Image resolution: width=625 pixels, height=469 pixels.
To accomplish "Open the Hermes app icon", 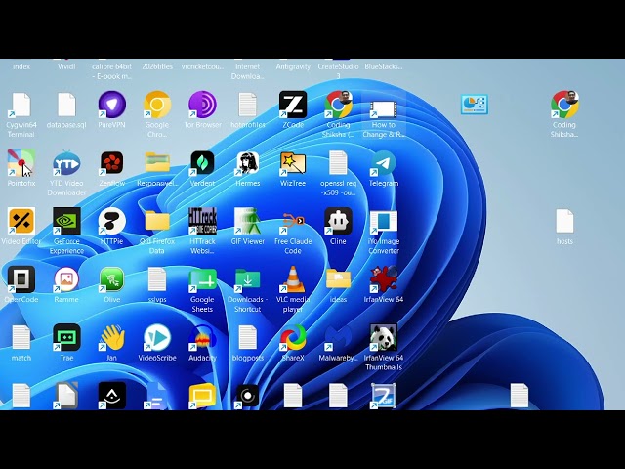I will [247, 163].
